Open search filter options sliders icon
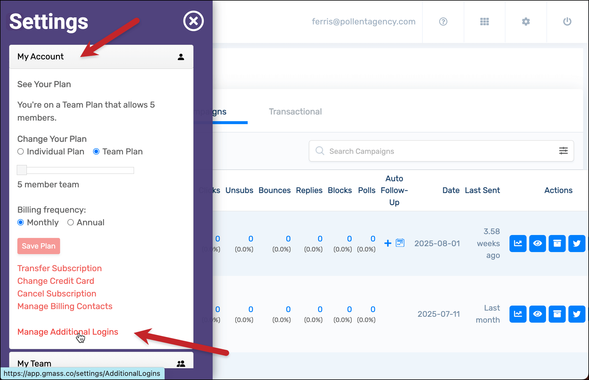 [563, 151]
